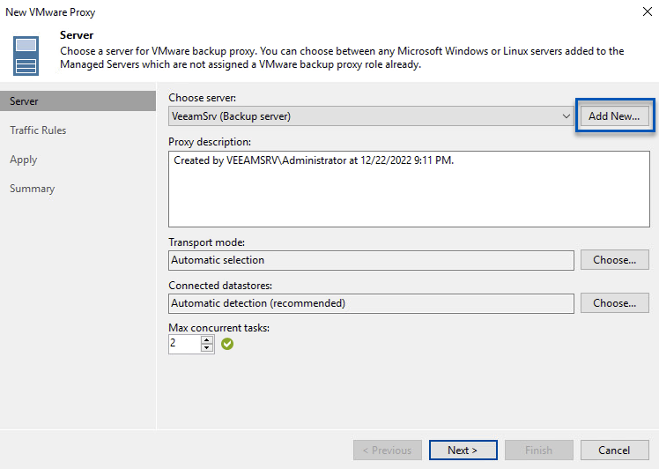Click the max concurrent tasks number field
Image resolution: width=659 pixels, height=469 pixels.
184,344
